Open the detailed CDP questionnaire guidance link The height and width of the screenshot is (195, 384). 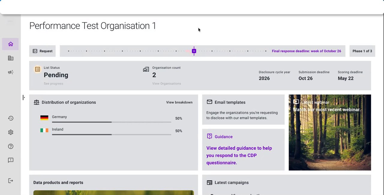[x=239, y=156]
